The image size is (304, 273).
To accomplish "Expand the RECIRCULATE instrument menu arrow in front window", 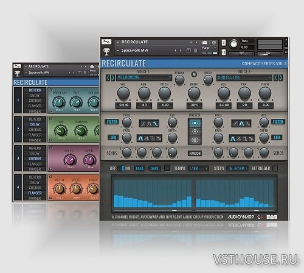I will coord(118,42).
